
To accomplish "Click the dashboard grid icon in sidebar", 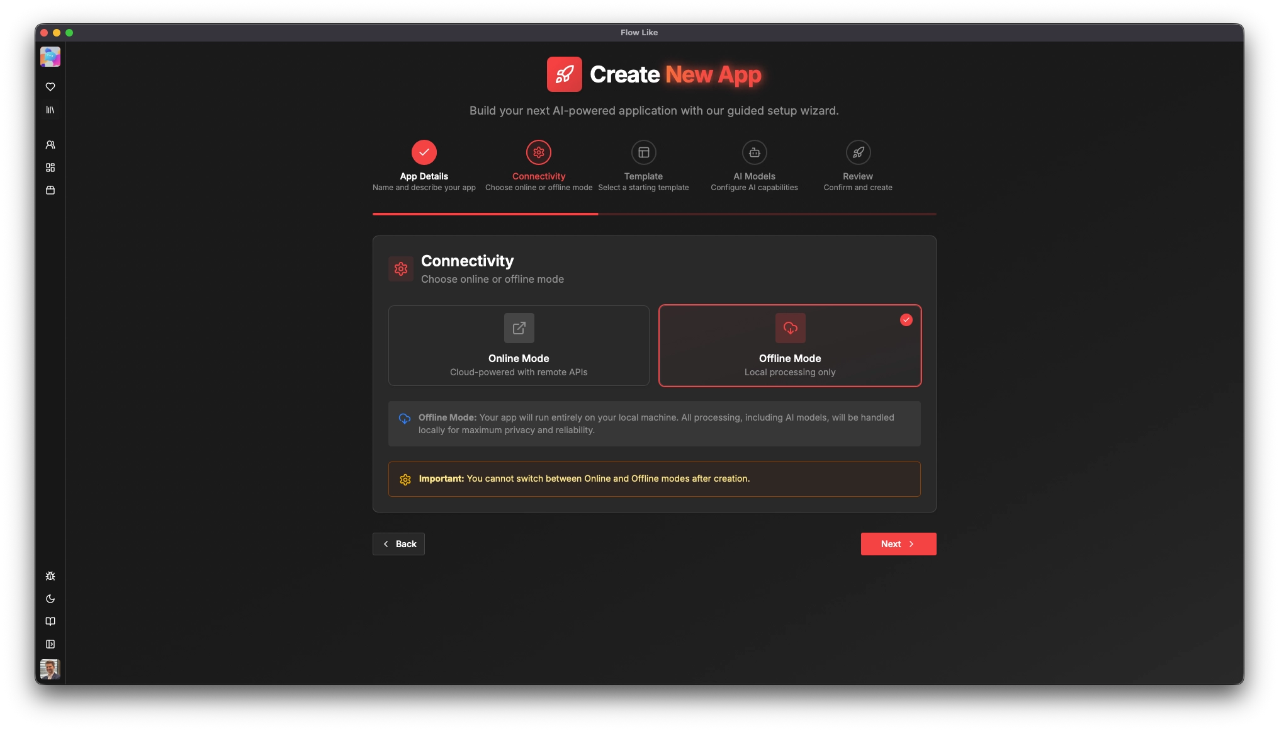I will (x=50, y=167).
